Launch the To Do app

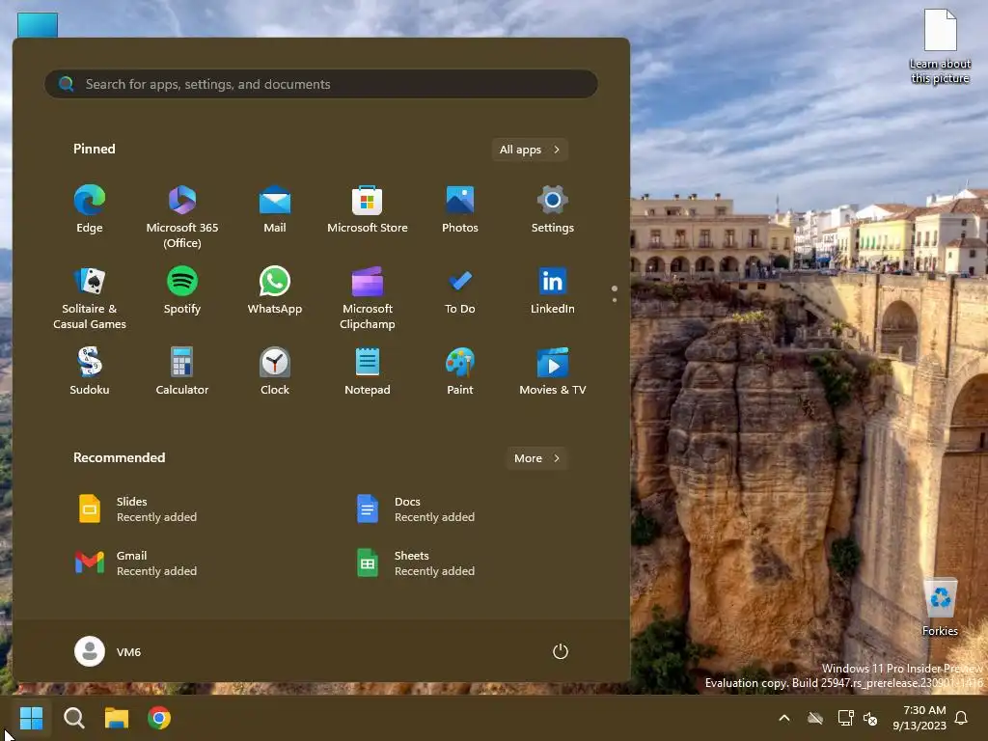pos(460,291)
